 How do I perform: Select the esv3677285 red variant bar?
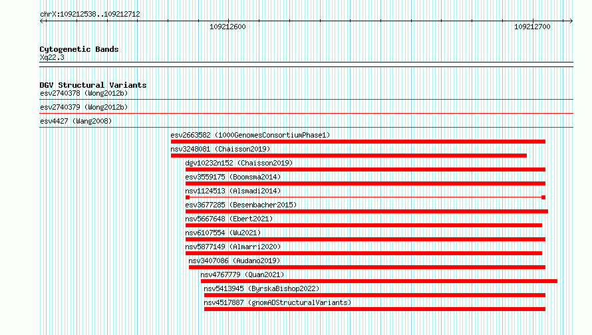click(x=367, y=211)
